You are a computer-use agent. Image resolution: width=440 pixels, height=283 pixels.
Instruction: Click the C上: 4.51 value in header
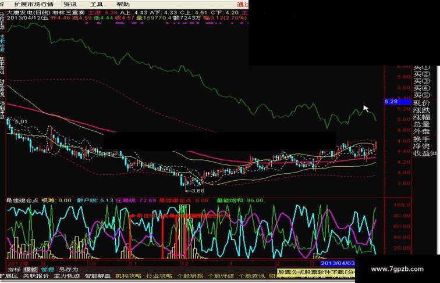tap(194, 13)
